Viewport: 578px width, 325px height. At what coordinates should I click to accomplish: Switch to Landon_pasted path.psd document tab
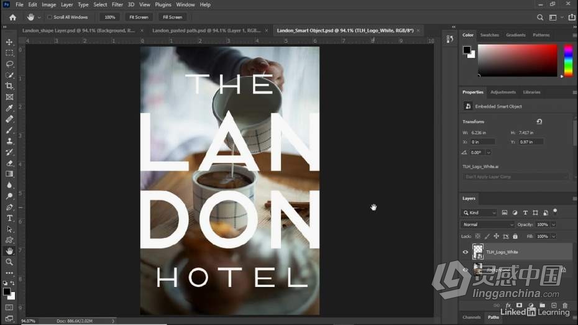(x=206, y=30)
